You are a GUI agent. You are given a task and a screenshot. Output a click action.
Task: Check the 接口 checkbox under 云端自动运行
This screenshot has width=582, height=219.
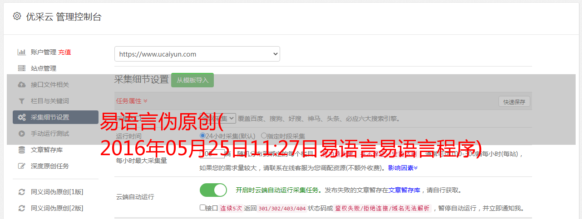[x=202, y=208]
